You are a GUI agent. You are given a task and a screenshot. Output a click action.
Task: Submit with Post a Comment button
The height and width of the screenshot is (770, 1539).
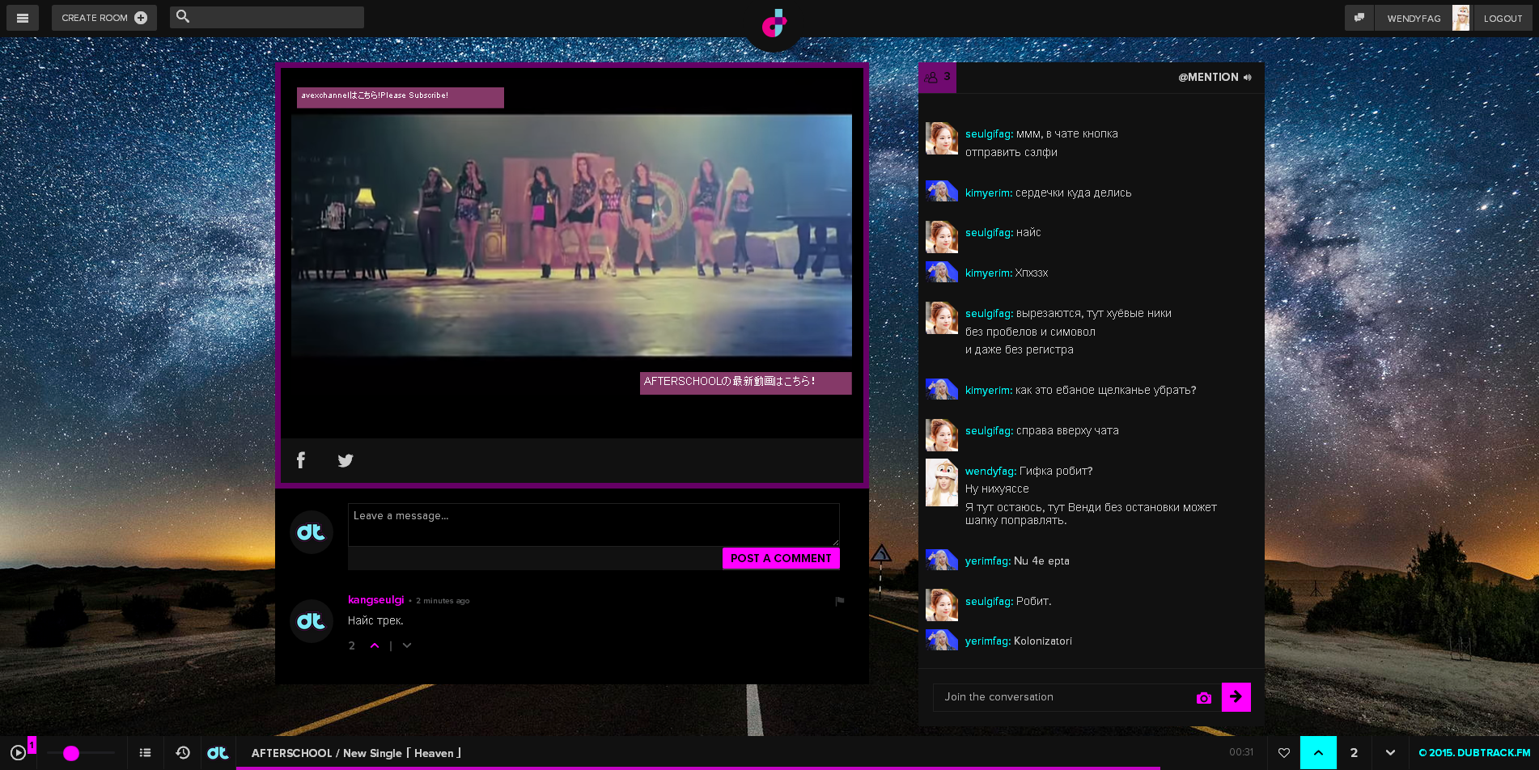(x=781, y=558)
